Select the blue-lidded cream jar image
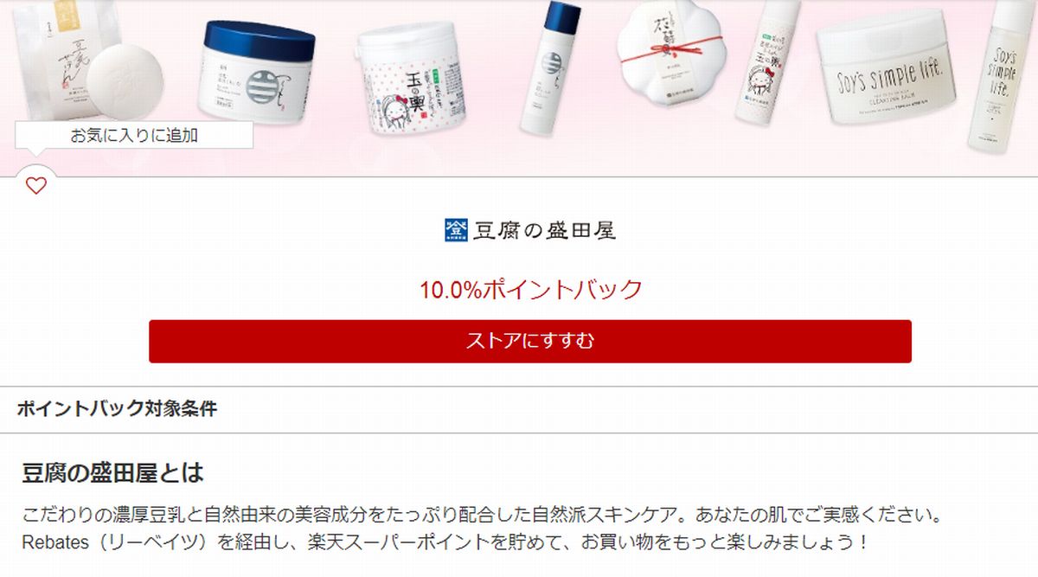 [x=259, y=69]
